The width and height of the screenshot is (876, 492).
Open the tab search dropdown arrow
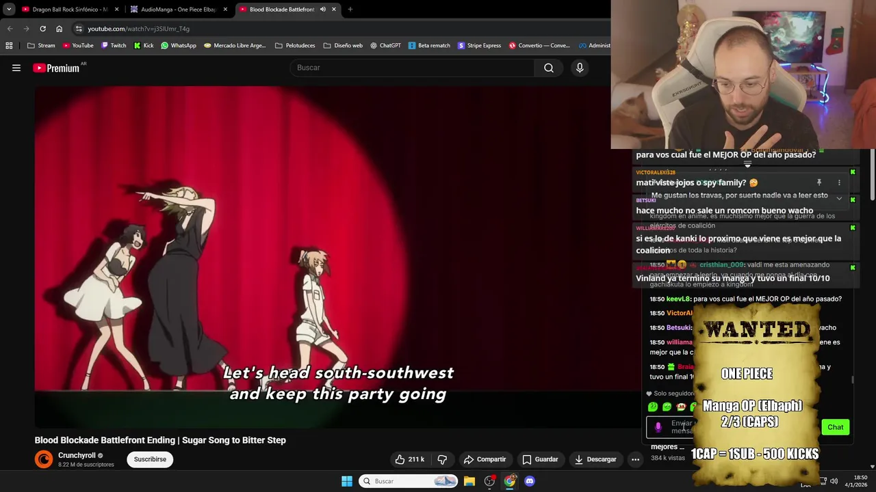pos(9,10)
